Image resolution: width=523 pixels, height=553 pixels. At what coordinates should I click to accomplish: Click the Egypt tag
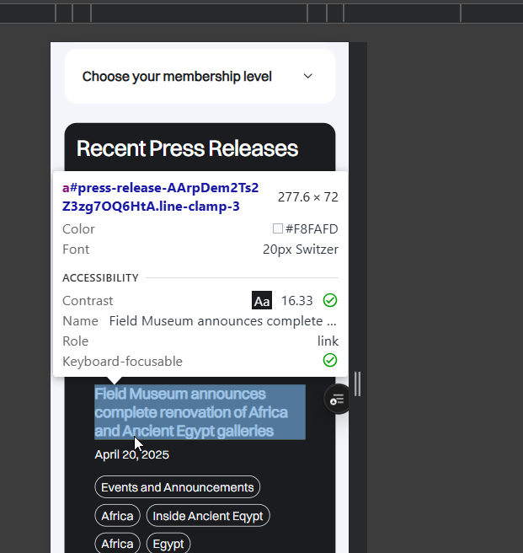click(x=168, y=544)
